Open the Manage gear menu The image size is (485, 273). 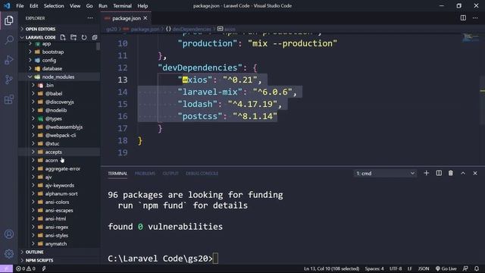click(x=9, y=254)
